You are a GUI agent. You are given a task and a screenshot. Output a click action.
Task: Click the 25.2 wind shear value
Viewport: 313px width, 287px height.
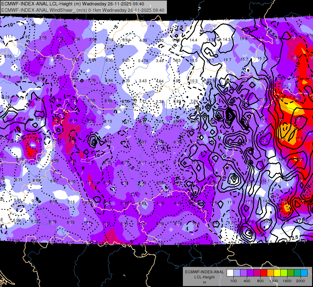[264, 140]
